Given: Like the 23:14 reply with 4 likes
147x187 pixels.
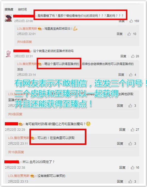Looking at the screenshot, I should tap(131, 75).
